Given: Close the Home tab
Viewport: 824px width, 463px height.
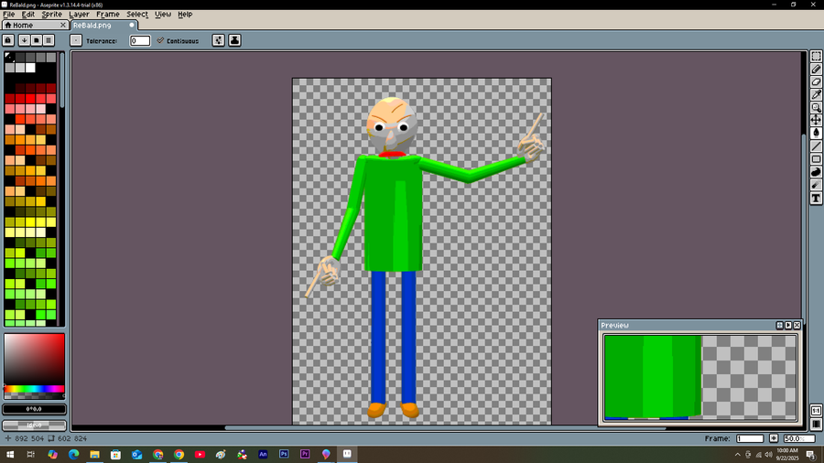Looking at the screenshot, I should pos(63,25).
